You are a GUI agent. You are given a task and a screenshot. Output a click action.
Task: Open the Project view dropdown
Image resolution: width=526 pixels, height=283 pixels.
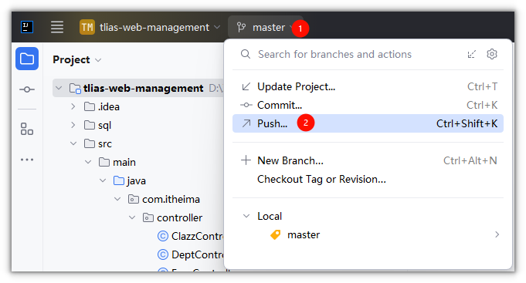pyautogui.click(x=76, y=59)
